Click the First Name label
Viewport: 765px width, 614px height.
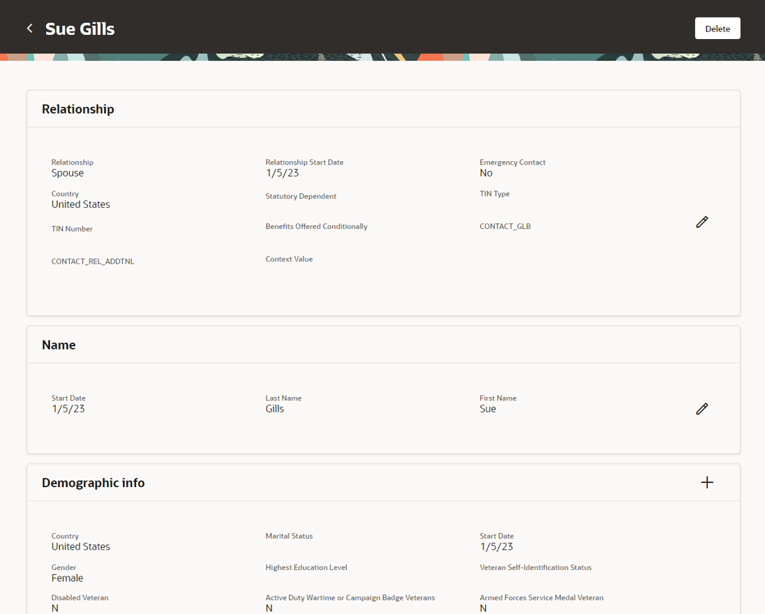click(x=498, y=398)
